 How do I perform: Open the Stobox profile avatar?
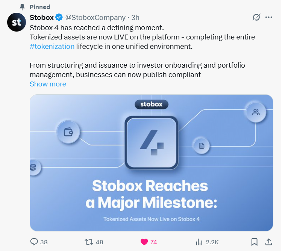pos(17,23)
